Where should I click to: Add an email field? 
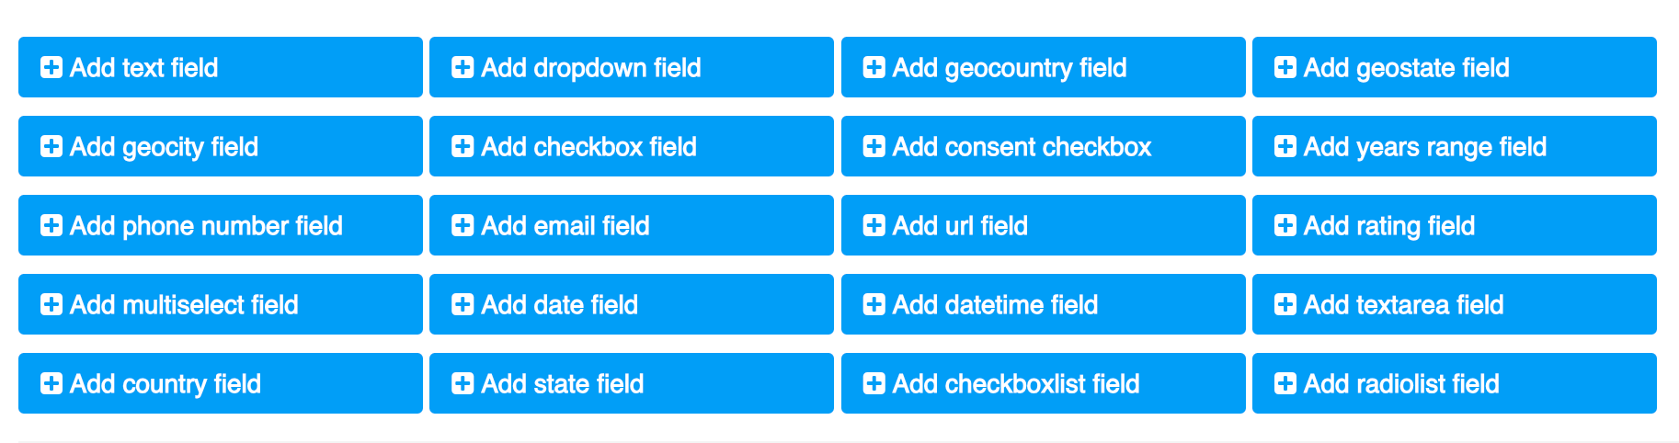[631, 225]
